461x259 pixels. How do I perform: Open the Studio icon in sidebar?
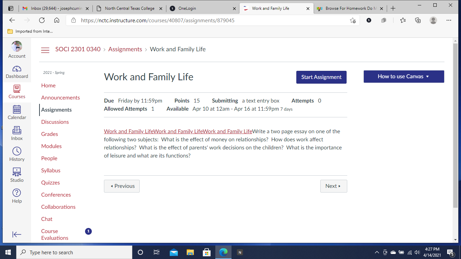point(17,172)
